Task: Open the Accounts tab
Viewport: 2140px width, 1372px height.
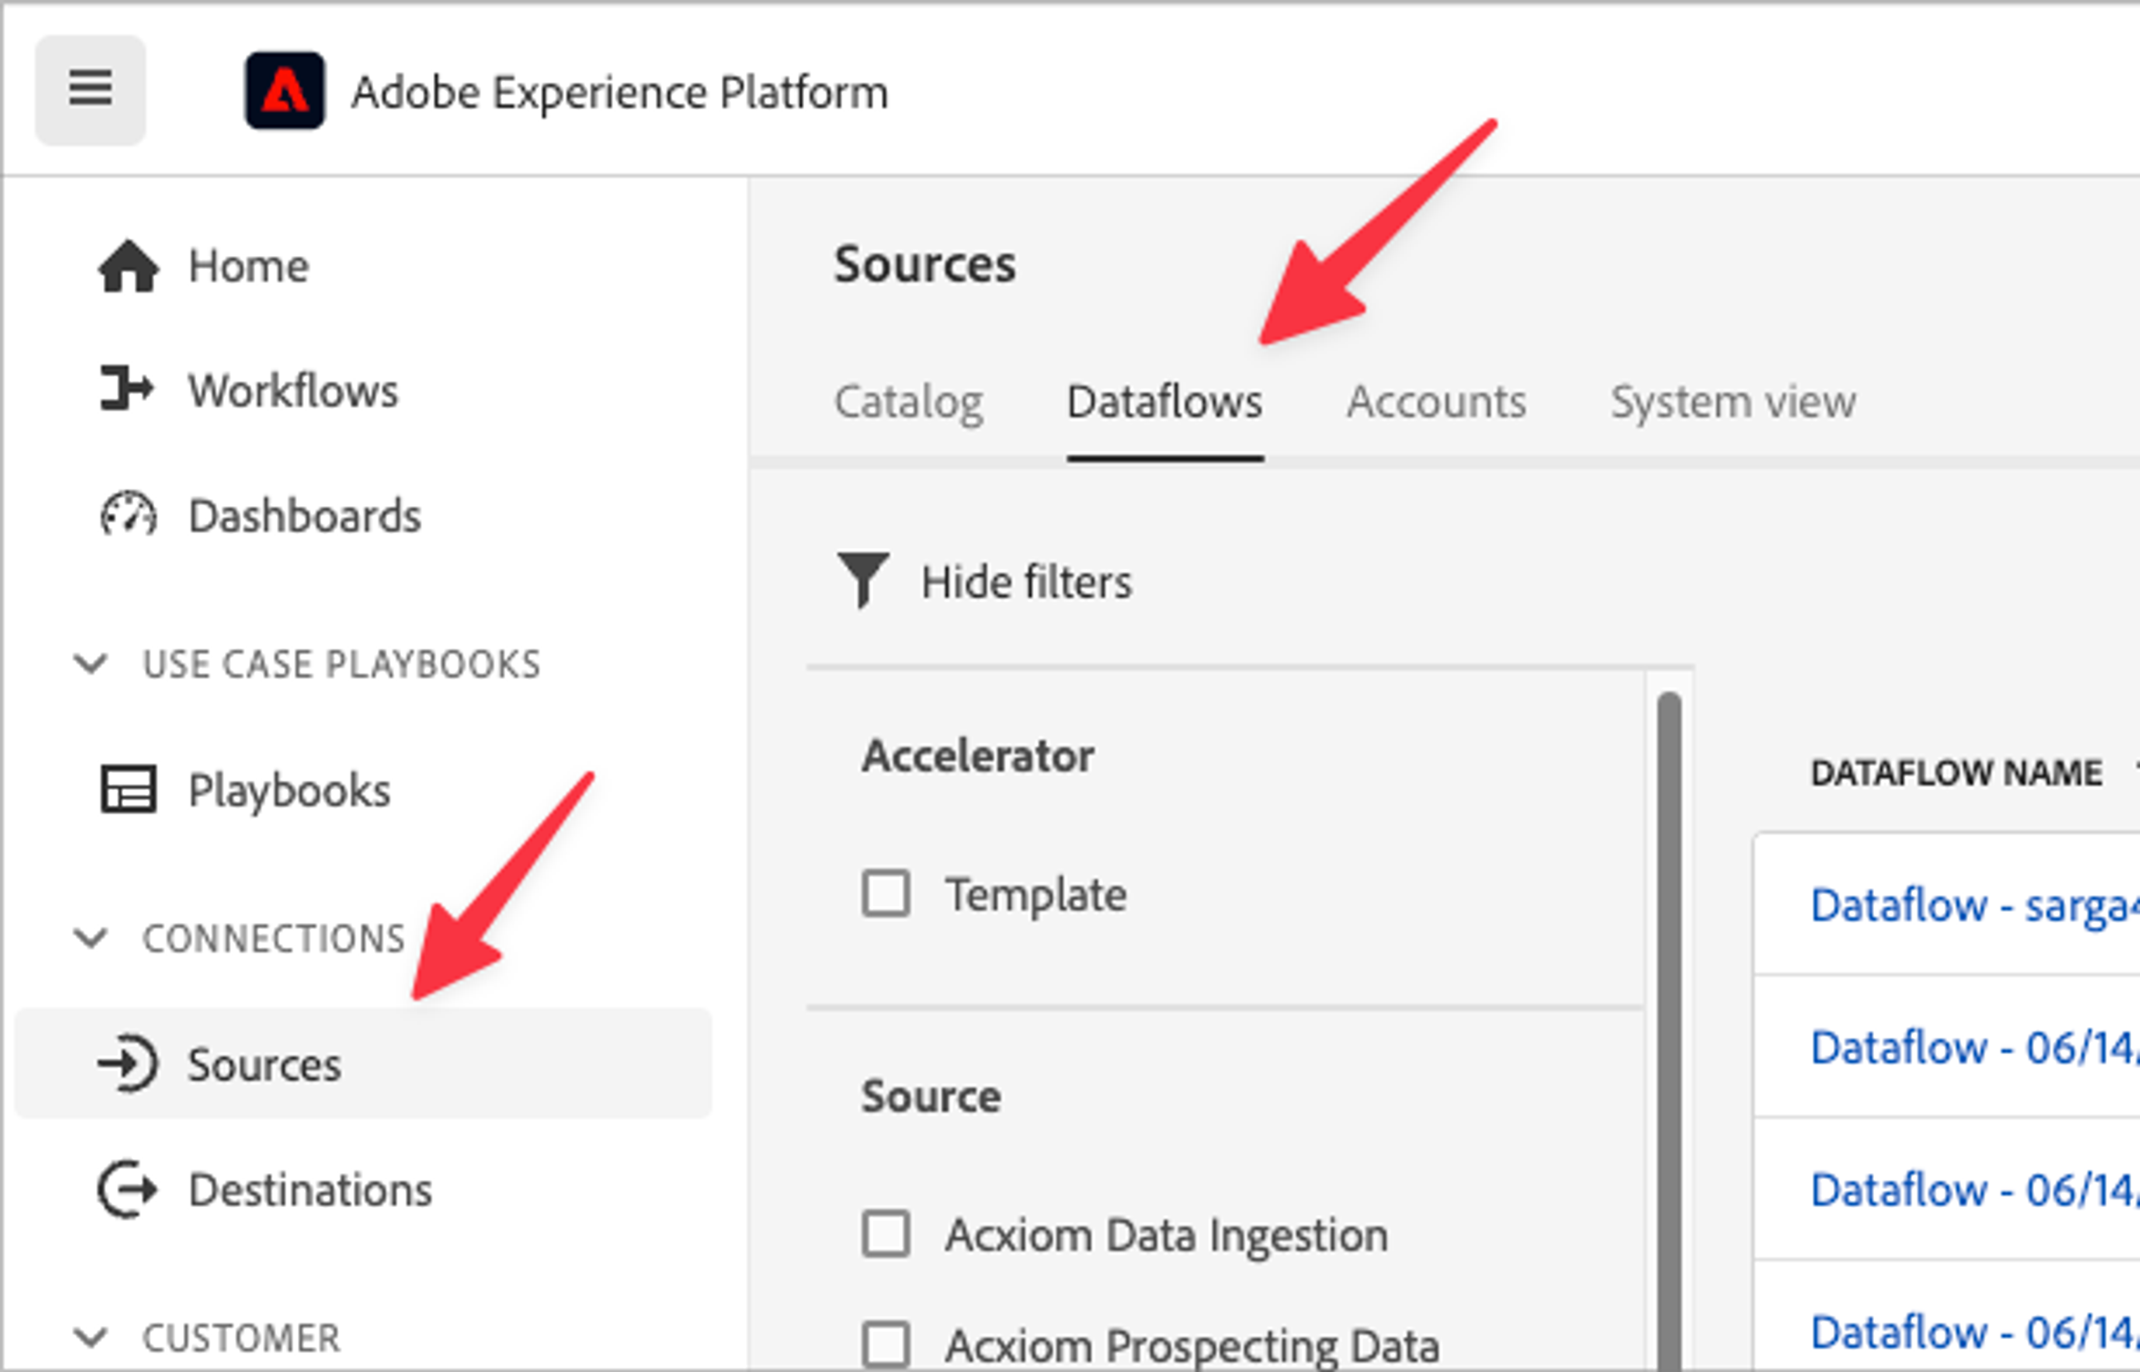Action: point(1435,402)
